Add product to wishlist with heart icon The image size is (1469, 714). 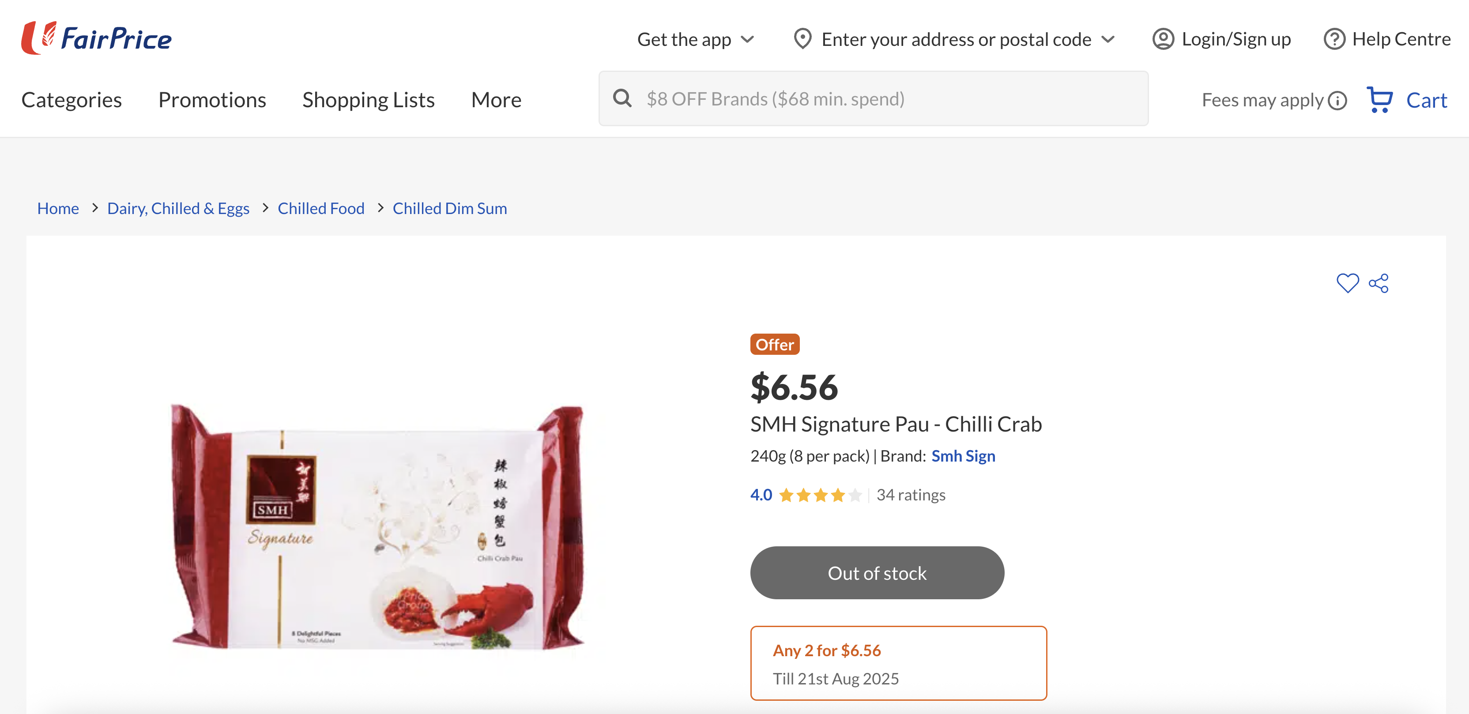[x=1348, y=283]
